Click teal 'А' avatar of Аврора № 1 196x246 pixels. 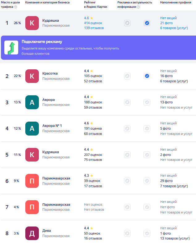32,128
